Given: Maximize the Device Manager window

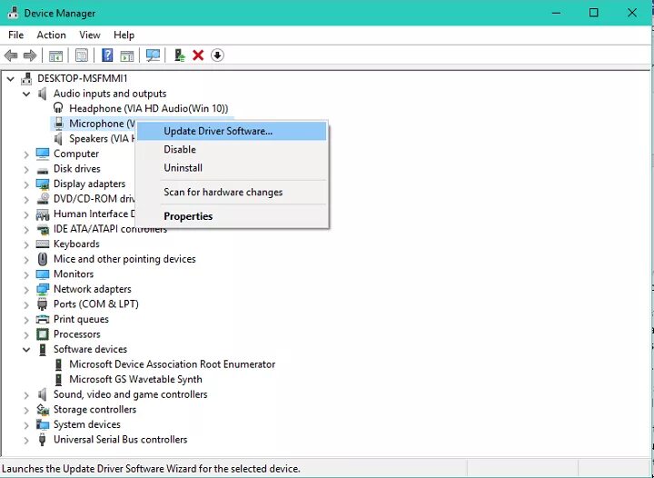Looking at the screenshot, I should click(593, 13).
